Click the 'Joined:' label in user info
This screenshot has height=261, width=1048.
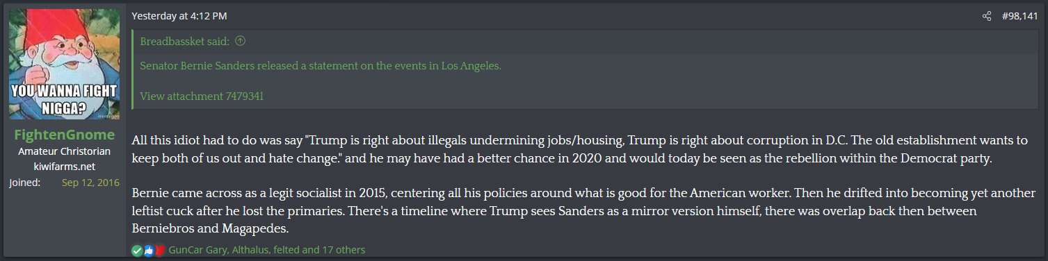point(24,183)
